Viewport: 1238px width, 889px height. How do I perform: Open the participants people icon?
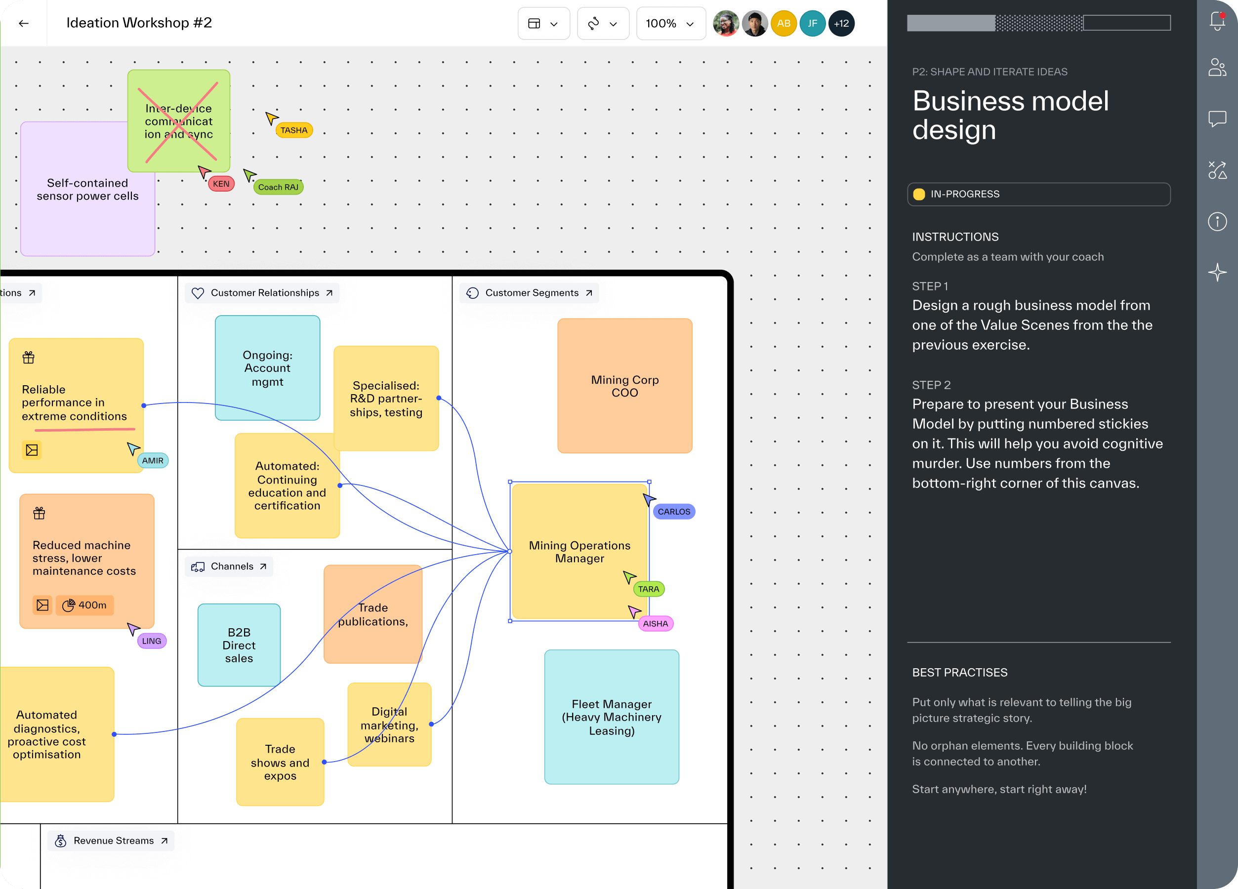click(1217, 68)
